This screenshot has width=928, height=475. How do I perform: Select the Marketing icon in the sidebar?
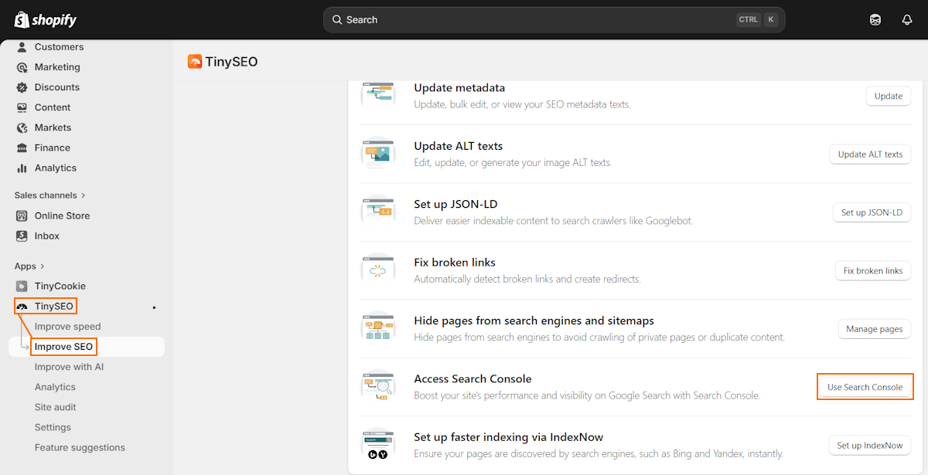point(21,66)
